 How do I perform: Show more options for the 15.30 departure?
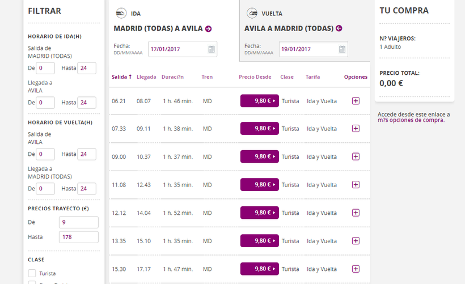356,269
